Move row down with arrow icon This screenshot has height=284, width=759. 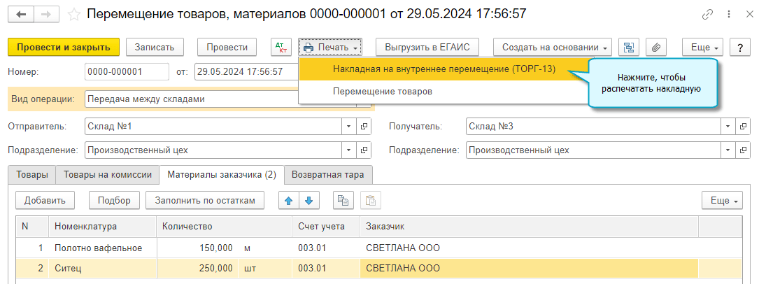click(308, 201)
